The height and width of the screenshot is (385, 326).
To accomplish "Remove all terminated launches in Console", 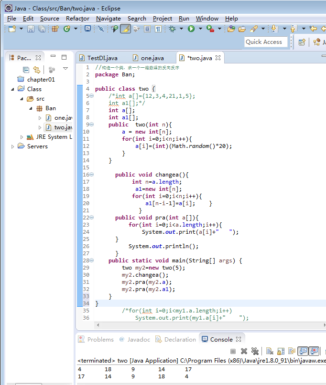I will (x=255, y=351).
